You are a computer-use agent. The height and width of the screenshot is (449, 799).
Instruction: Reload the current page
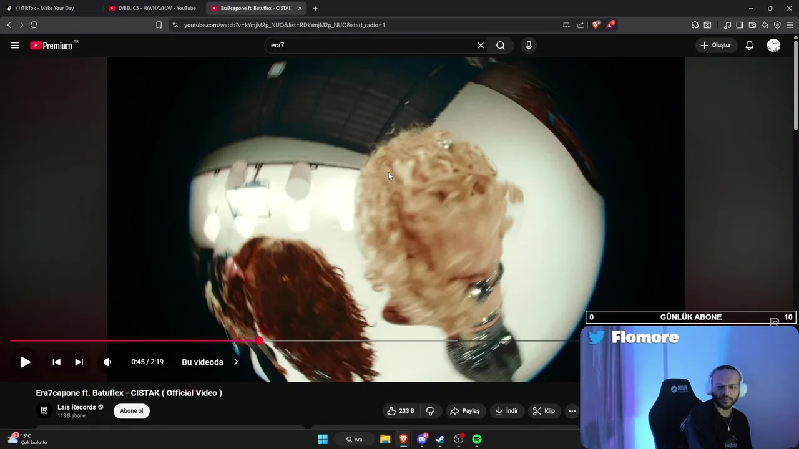34,25
